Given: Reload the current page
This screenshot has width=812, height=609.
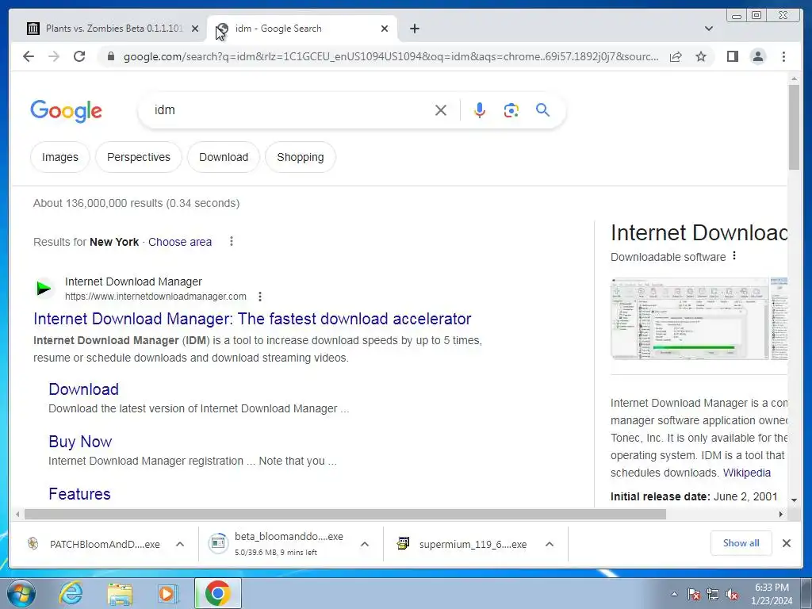Looking at the screenshot, I should pyautogui.click(x=79, y=56).
